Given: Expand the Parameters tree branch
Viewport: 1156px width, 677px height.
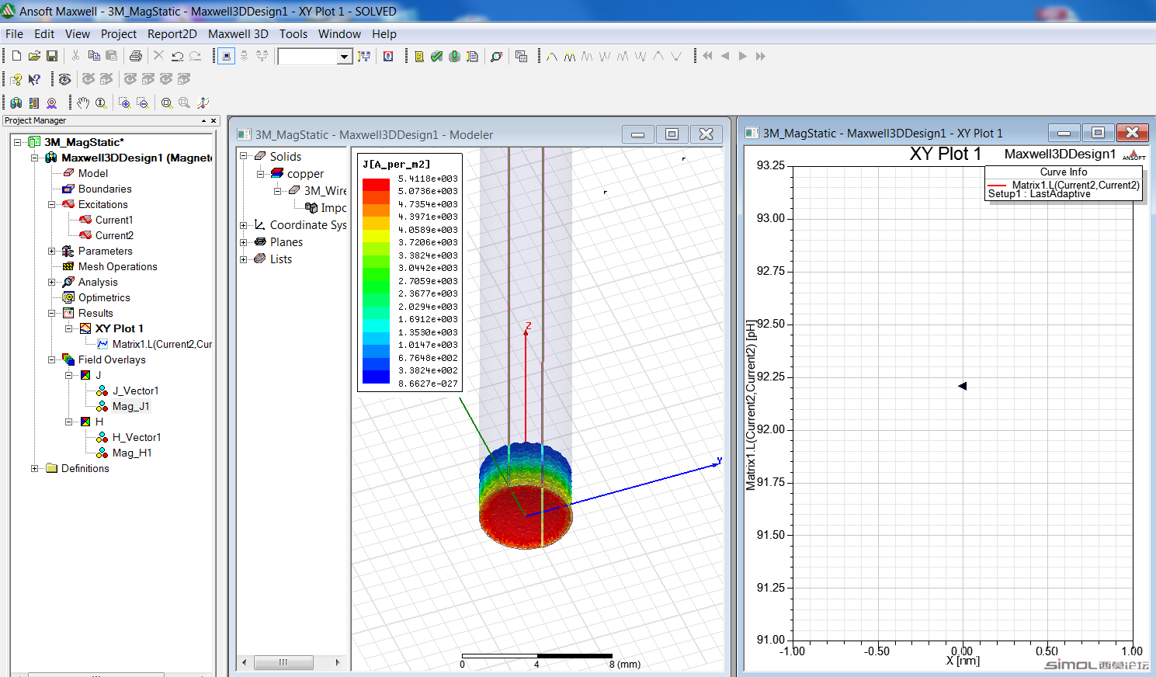Looking at the screenshot, I should pos(52,251).
